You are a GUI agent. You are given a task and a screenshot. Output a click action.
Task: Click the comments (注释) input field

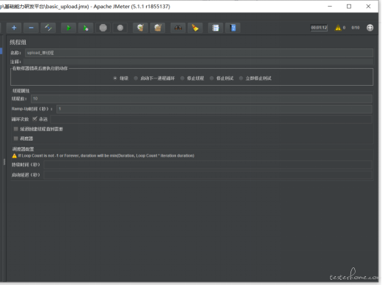199,62
